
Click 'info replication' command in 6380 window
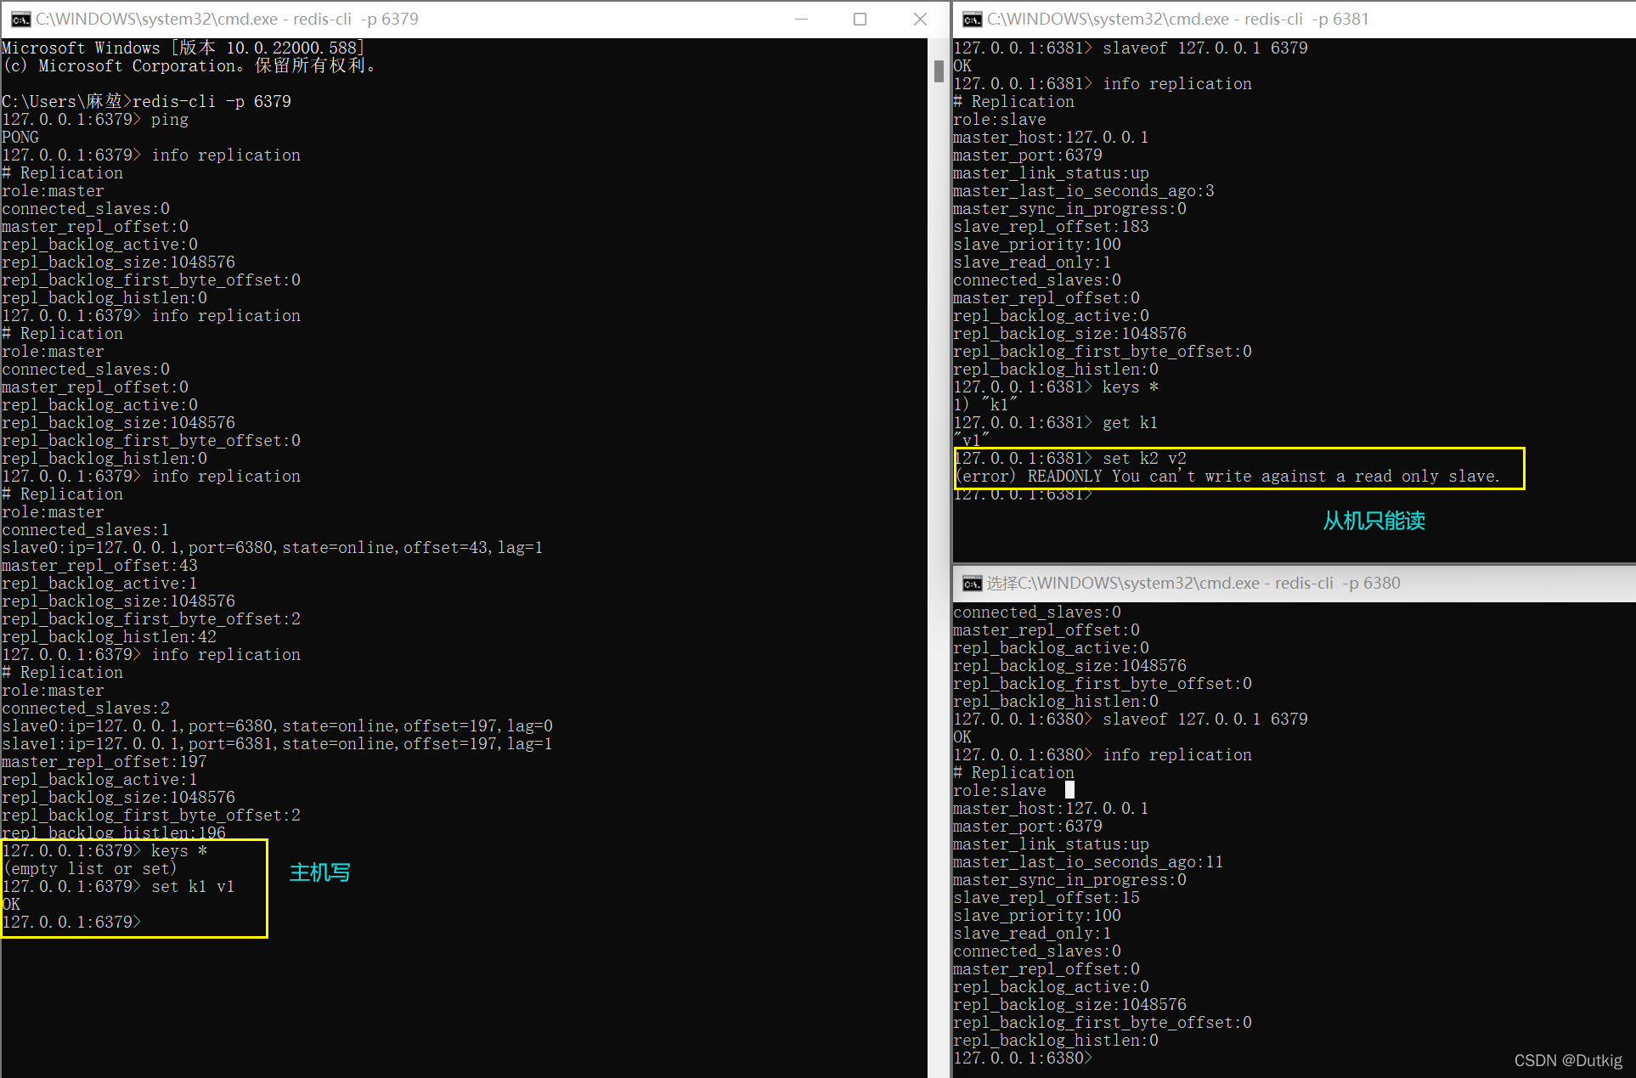[1177, 754]
